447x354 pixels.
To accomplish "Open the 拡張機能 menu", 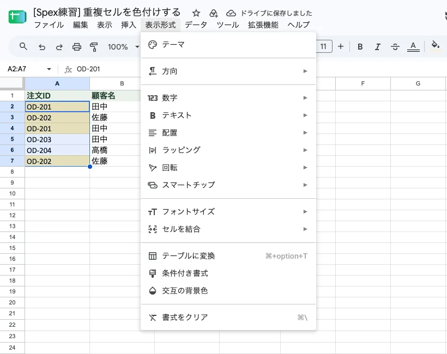I will 263,25.
